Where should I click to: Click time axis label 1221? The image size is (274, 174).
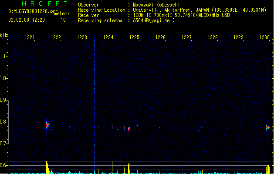[30, 37]
